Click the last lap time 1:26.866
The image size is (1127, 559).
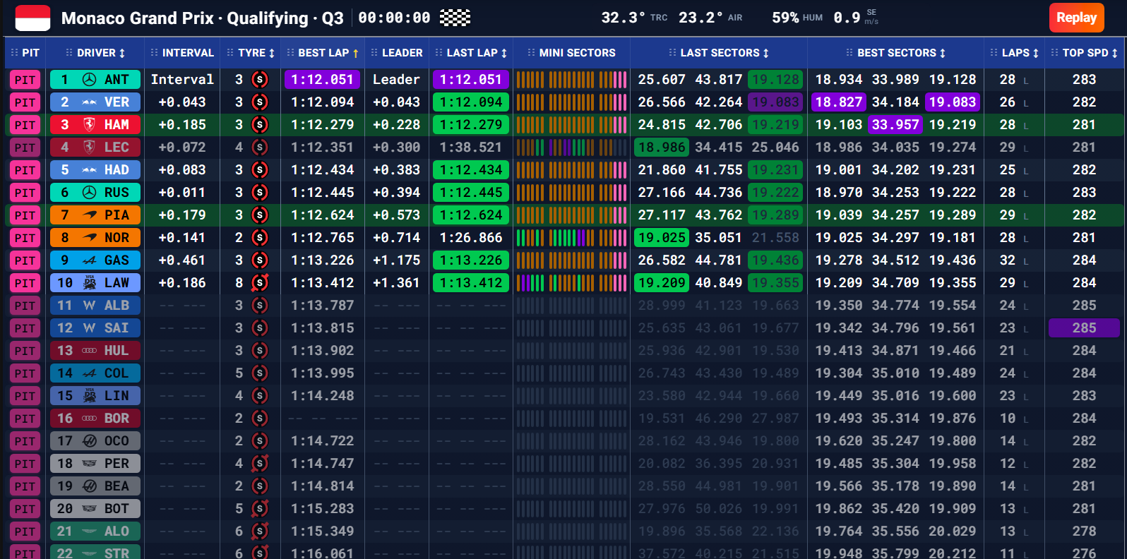click(x=471, y=238)
